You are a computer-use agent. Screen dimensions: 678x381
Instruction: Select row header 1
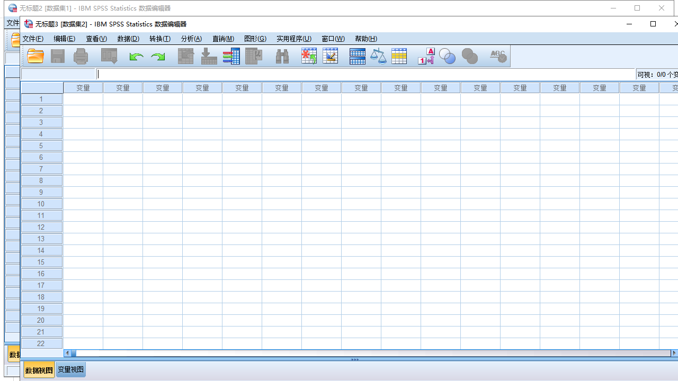tap(42, 99)
